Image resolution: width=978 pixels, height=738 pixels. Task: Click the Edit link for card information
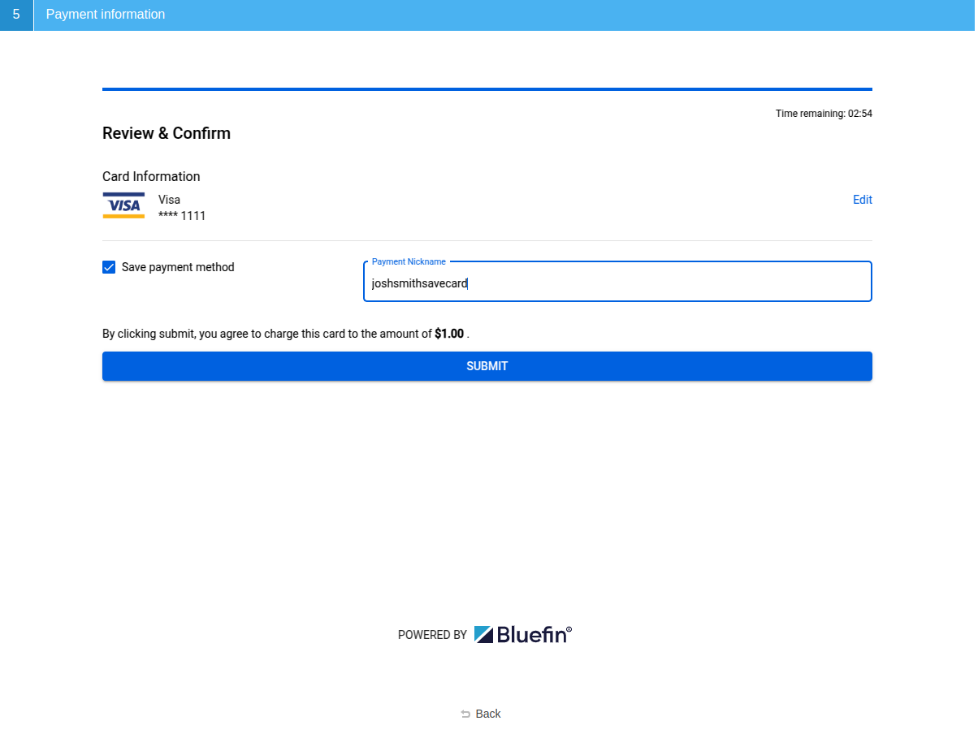(862, 200)
